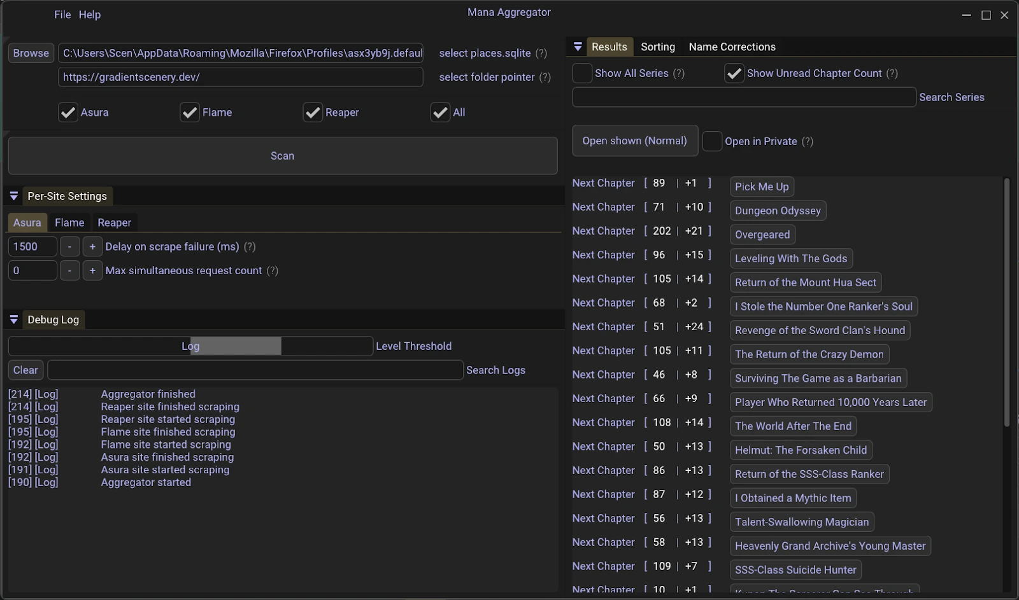Switch to the Sorting tab
The height and width of the screenshot is (600, 1019).
pos(657,47)
